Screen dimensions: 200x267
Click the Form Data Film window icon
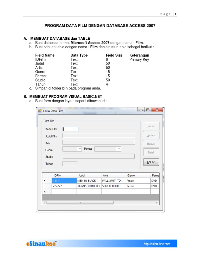click(40, 111)
